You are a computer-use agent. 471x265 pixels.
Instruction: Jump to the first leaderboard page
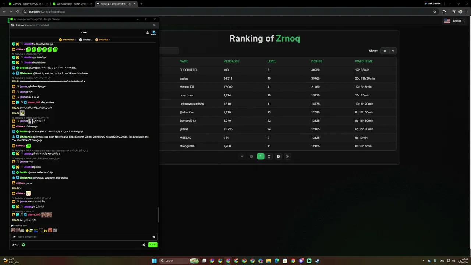coord(242,156)
